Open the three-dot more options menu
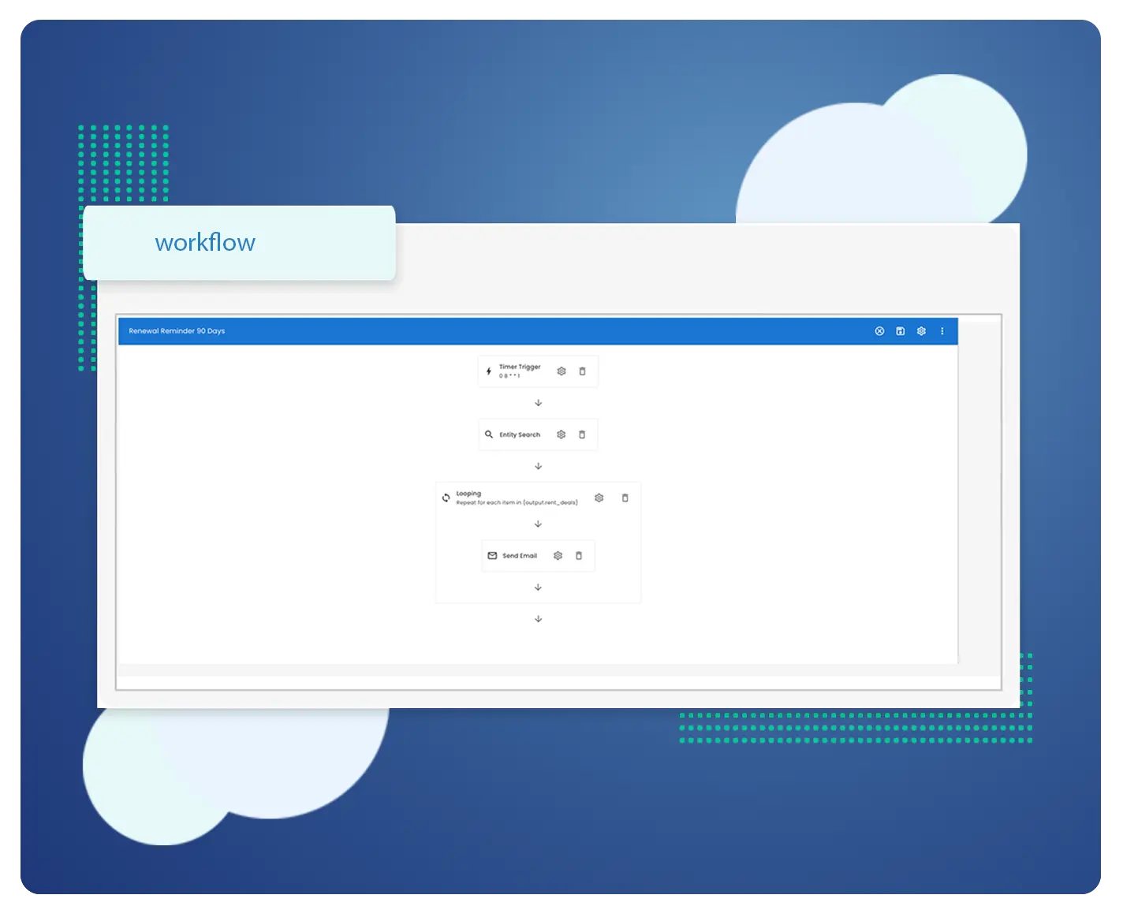Image resolution: width=1123 pixels, height=921 pixels. [942, 331]
